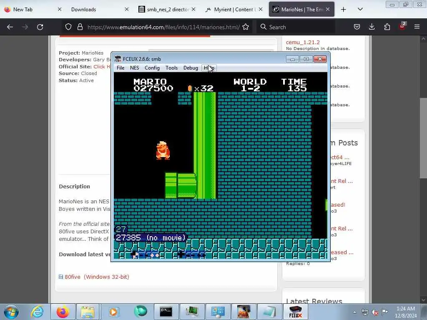Close the New Tab browser tab
This screenshot has width=427, height=320.
[x=60, y=9]
